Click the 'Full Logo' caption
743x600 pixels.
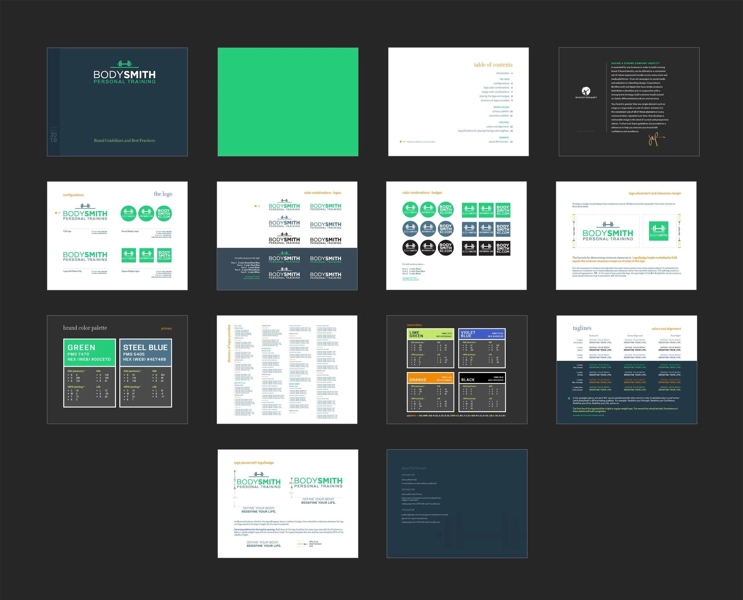click(67, 231)
